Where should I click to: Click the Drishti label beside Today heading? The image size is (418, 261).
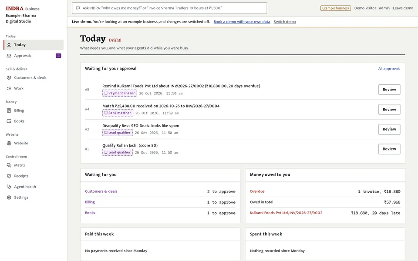coord(115,40)
